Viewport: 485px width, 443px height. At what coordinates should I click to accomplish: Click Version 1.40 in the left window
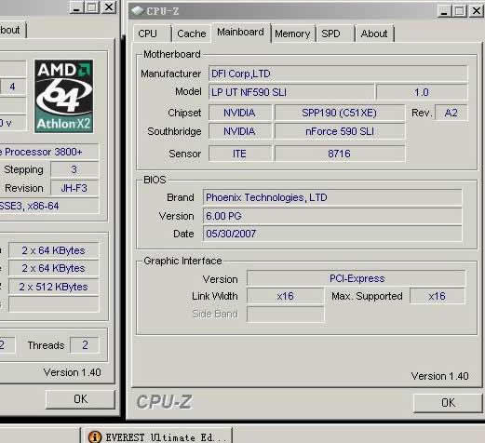click(72, 372)
